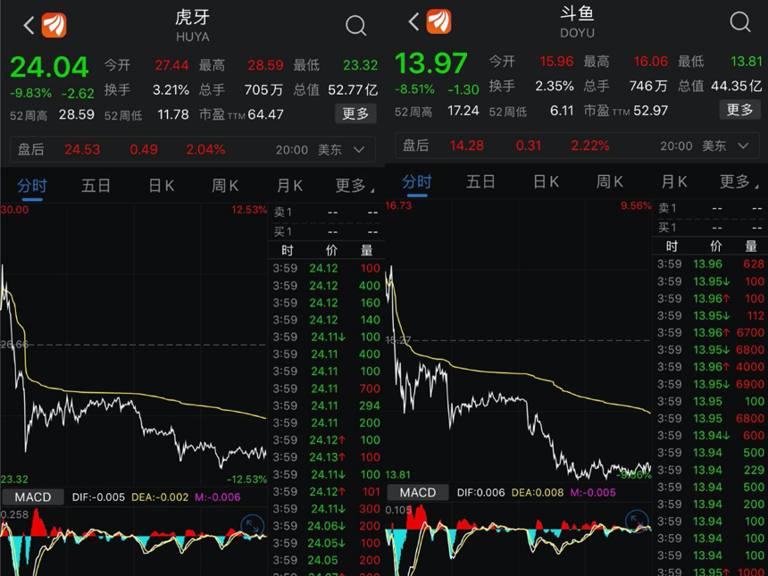
Task: Select the 分时 tab on DOYU chart
Action: [417, 182]
